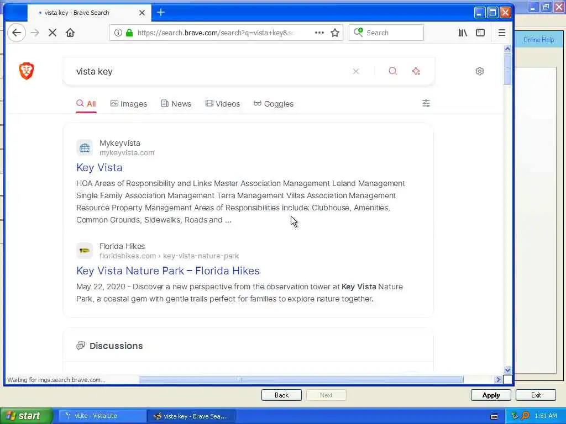The width and height of the screenshot is (566, 424).
Task: Show site information icon in address bar
Action: point(118,33)
